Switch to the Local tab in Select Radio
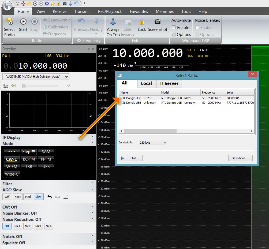This screenshot has width=269, height=249. [x=146, y=84]
